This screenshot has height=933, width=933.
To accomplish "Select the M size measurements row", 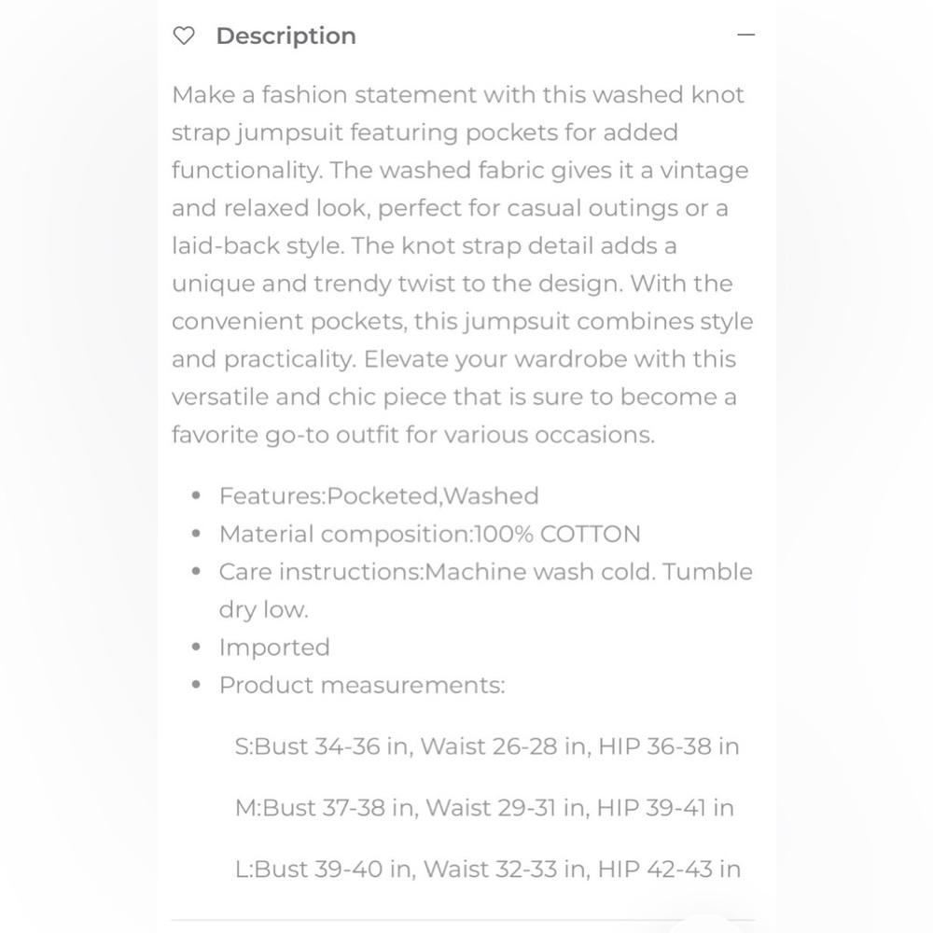I will pyautogui.click(x=484, y=807).
